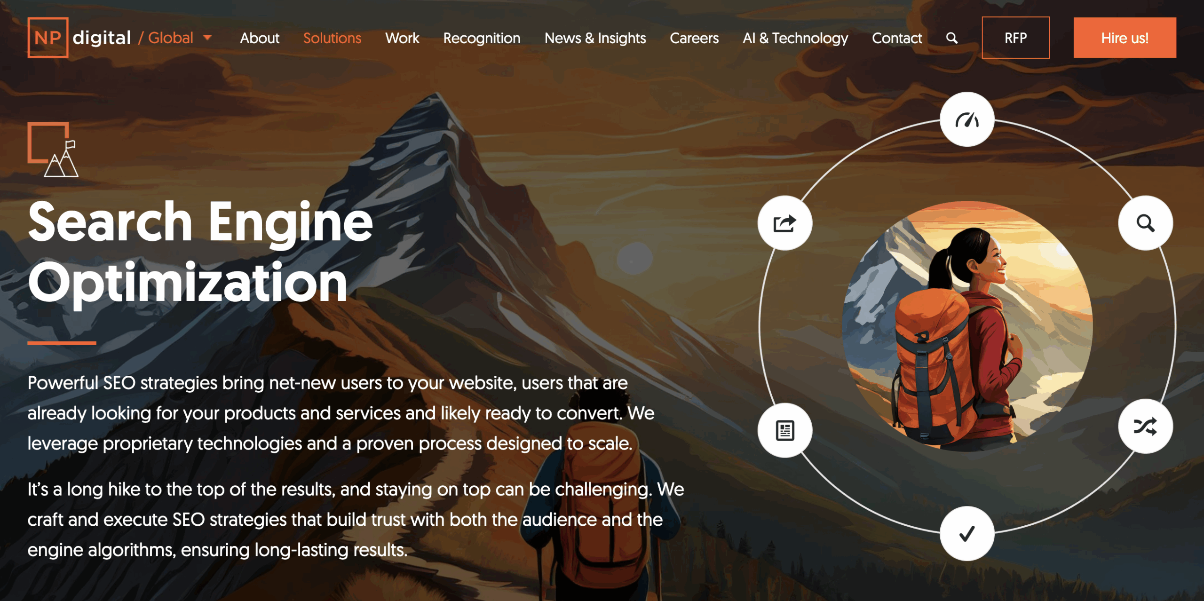This screenshot has width=1204, height=601.
Task: Click the shuffle arrows circle icon
Action: [1145, 427]
